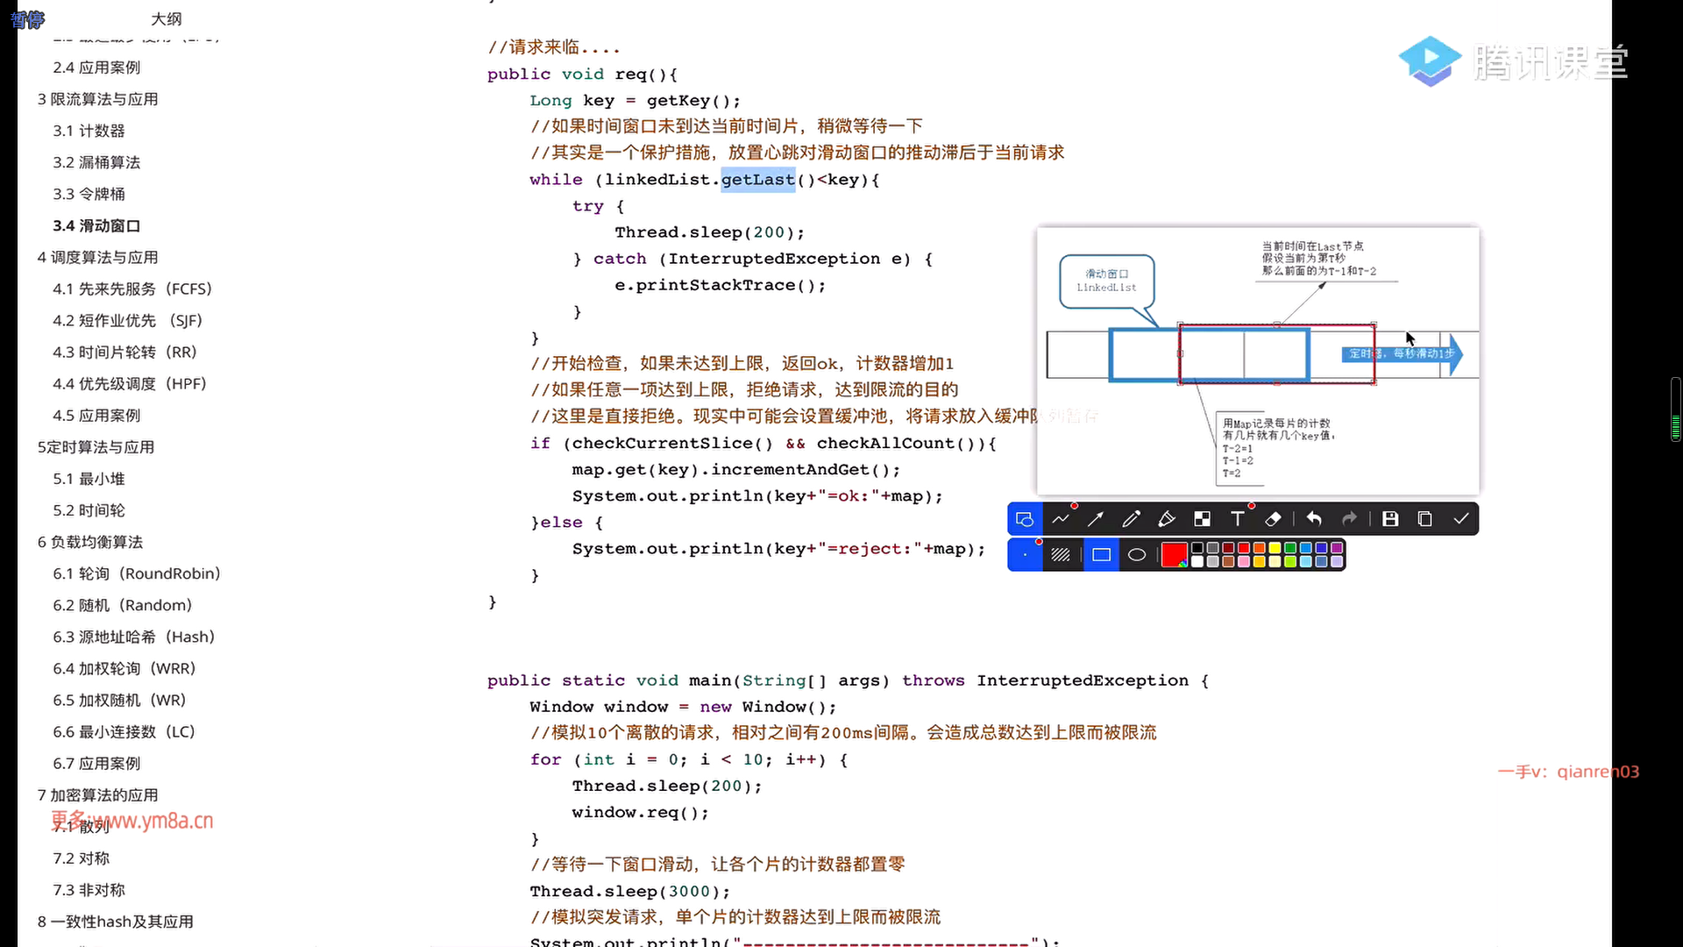The image size is (1683, 947).
Task: Click the 暂停 pause label
Action: (27, 19)
